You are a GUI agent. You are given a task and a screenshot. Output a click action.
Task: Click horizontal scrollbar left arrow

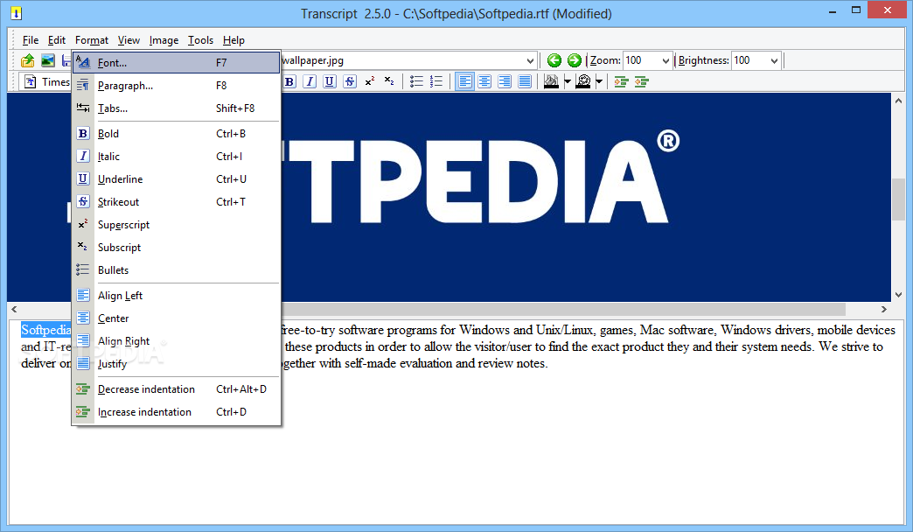[x=15, y=310]
